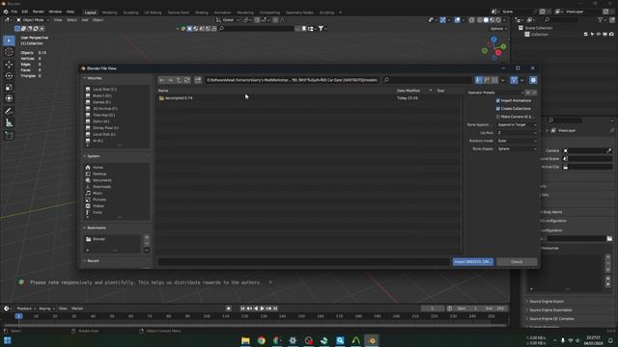
Task: Create a new directory in file browser
Action: 198,80
